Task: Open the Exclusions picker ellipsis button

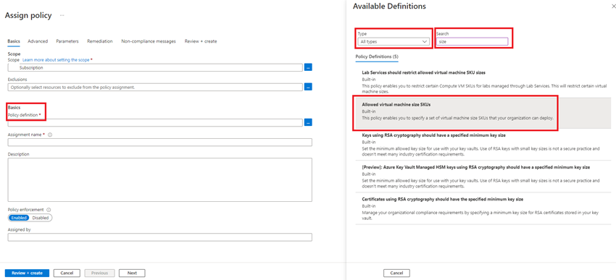Action: [308, 87]
